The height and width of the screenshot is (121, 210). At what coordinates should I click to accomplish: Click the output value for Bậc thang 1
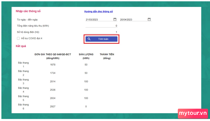(x=86, y=65)
